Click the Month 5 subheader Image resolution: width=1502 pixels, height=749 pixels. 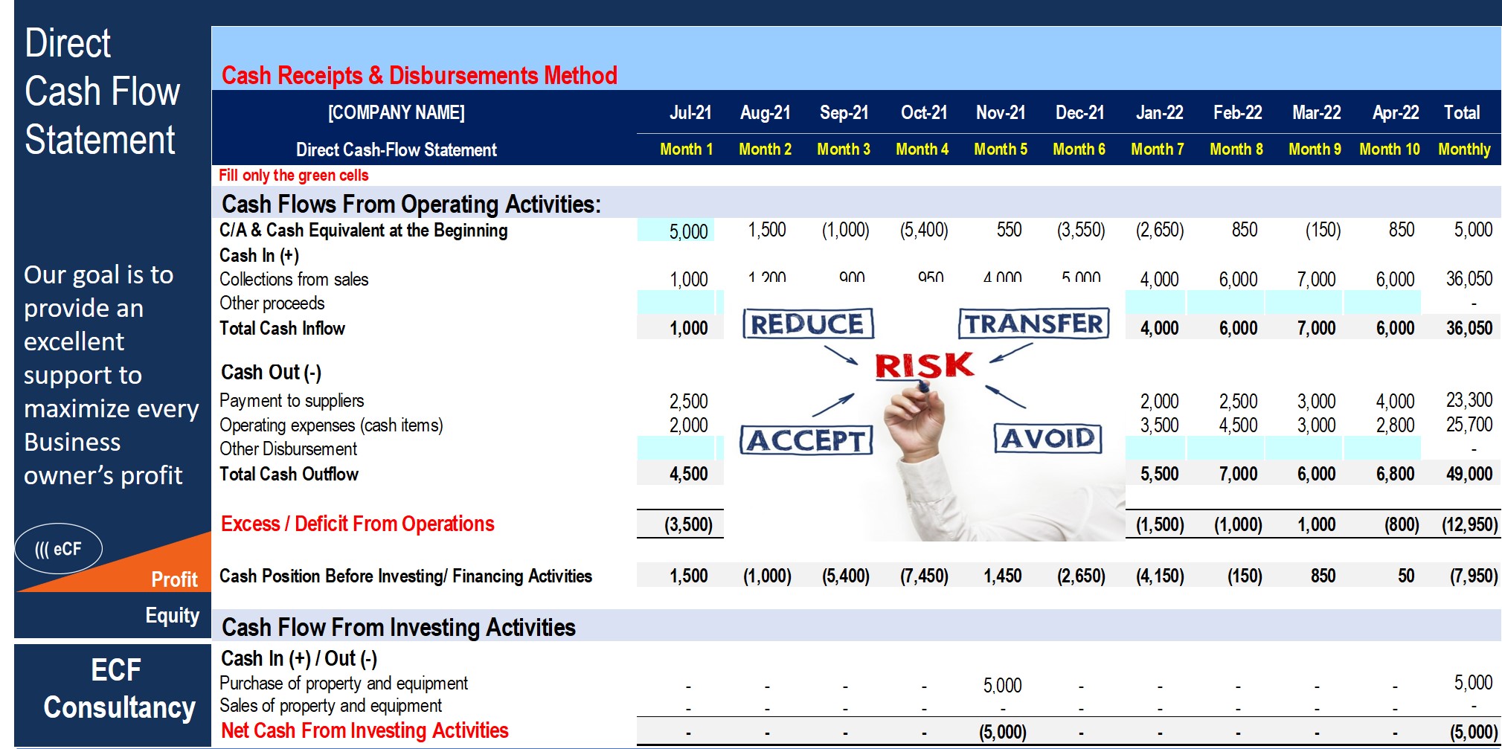[1001, 149]
